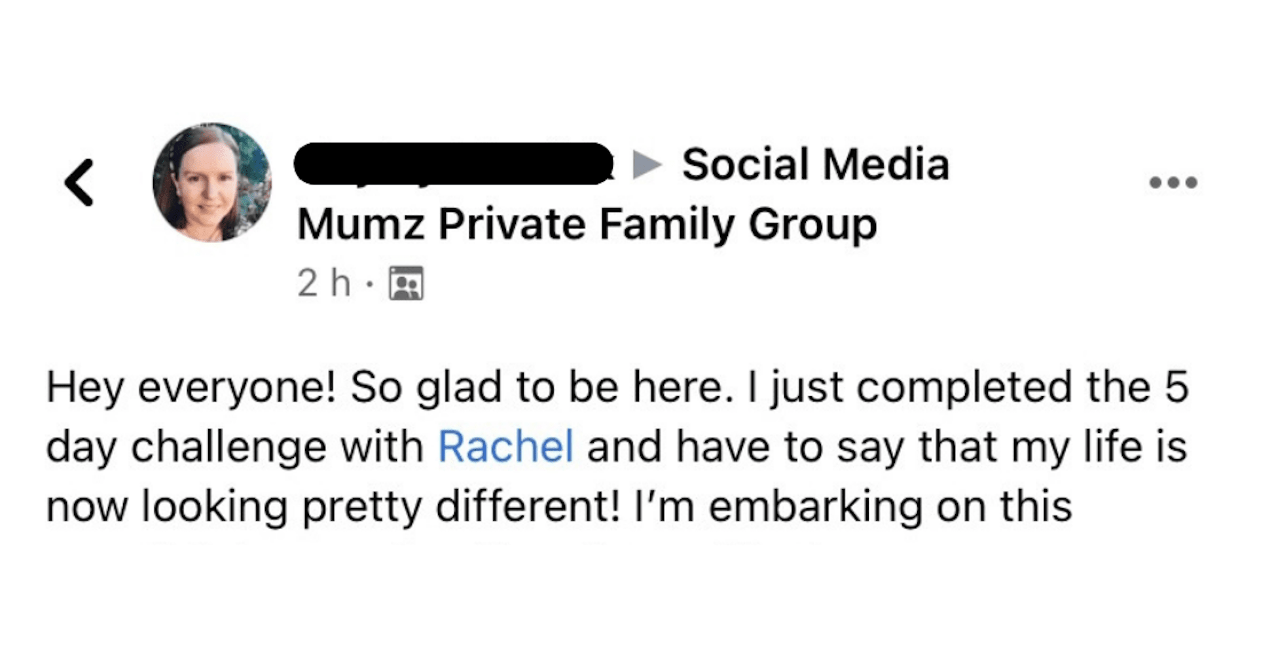Screen dimensions: 1274x664
Task: Click the gray triangle arrow before Social Media
Action: pos(647,164)
